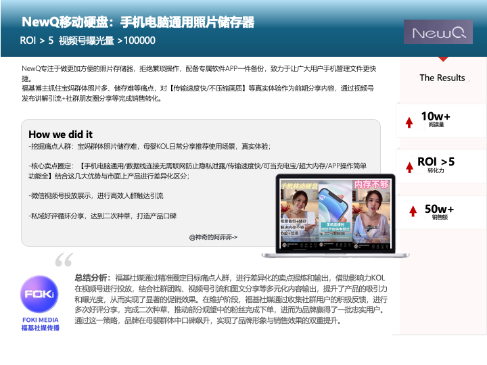Image resolution: width=487 pixels, height=365 pixels.
Task: Click intro paragraph starting NewQ专注于
Action: (x=199, y=74)
